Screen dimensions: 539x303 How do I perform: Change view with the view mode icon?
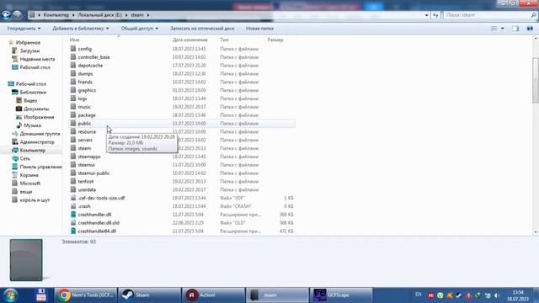(x=494, y=29)
